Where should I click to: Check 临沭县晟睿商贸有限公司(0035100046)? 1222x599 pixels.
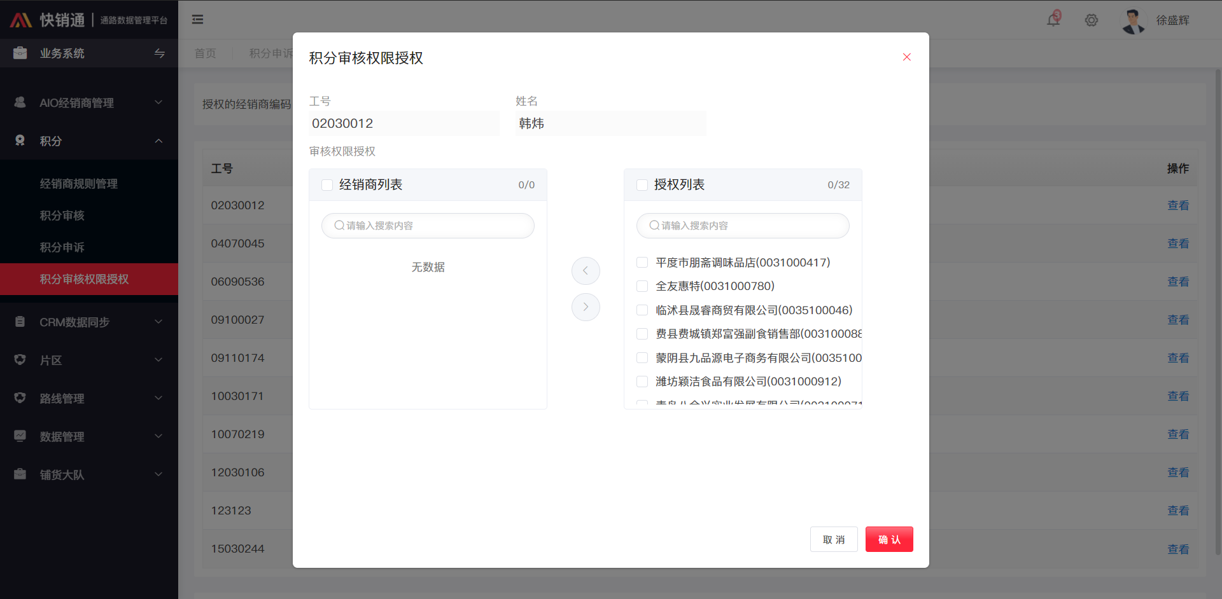tap(642, 310)
